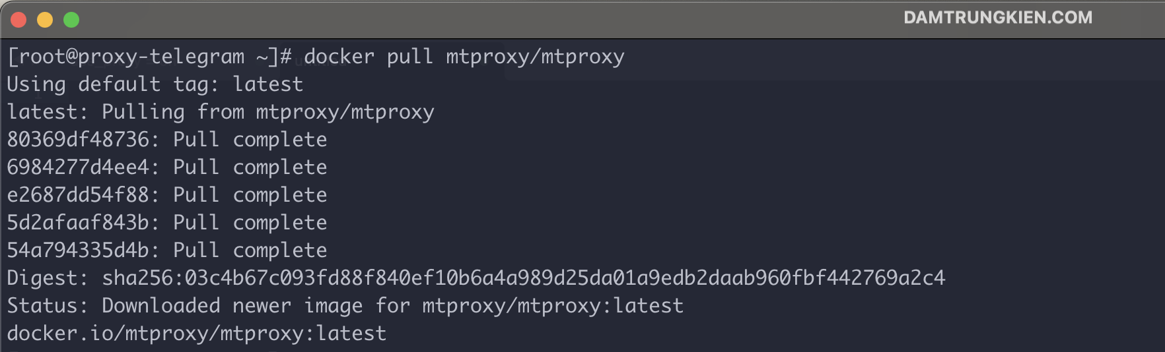Click the docker pull mtproxy/mtproxy command
Screen dimensions: 1165x352
tap(464, 57)
